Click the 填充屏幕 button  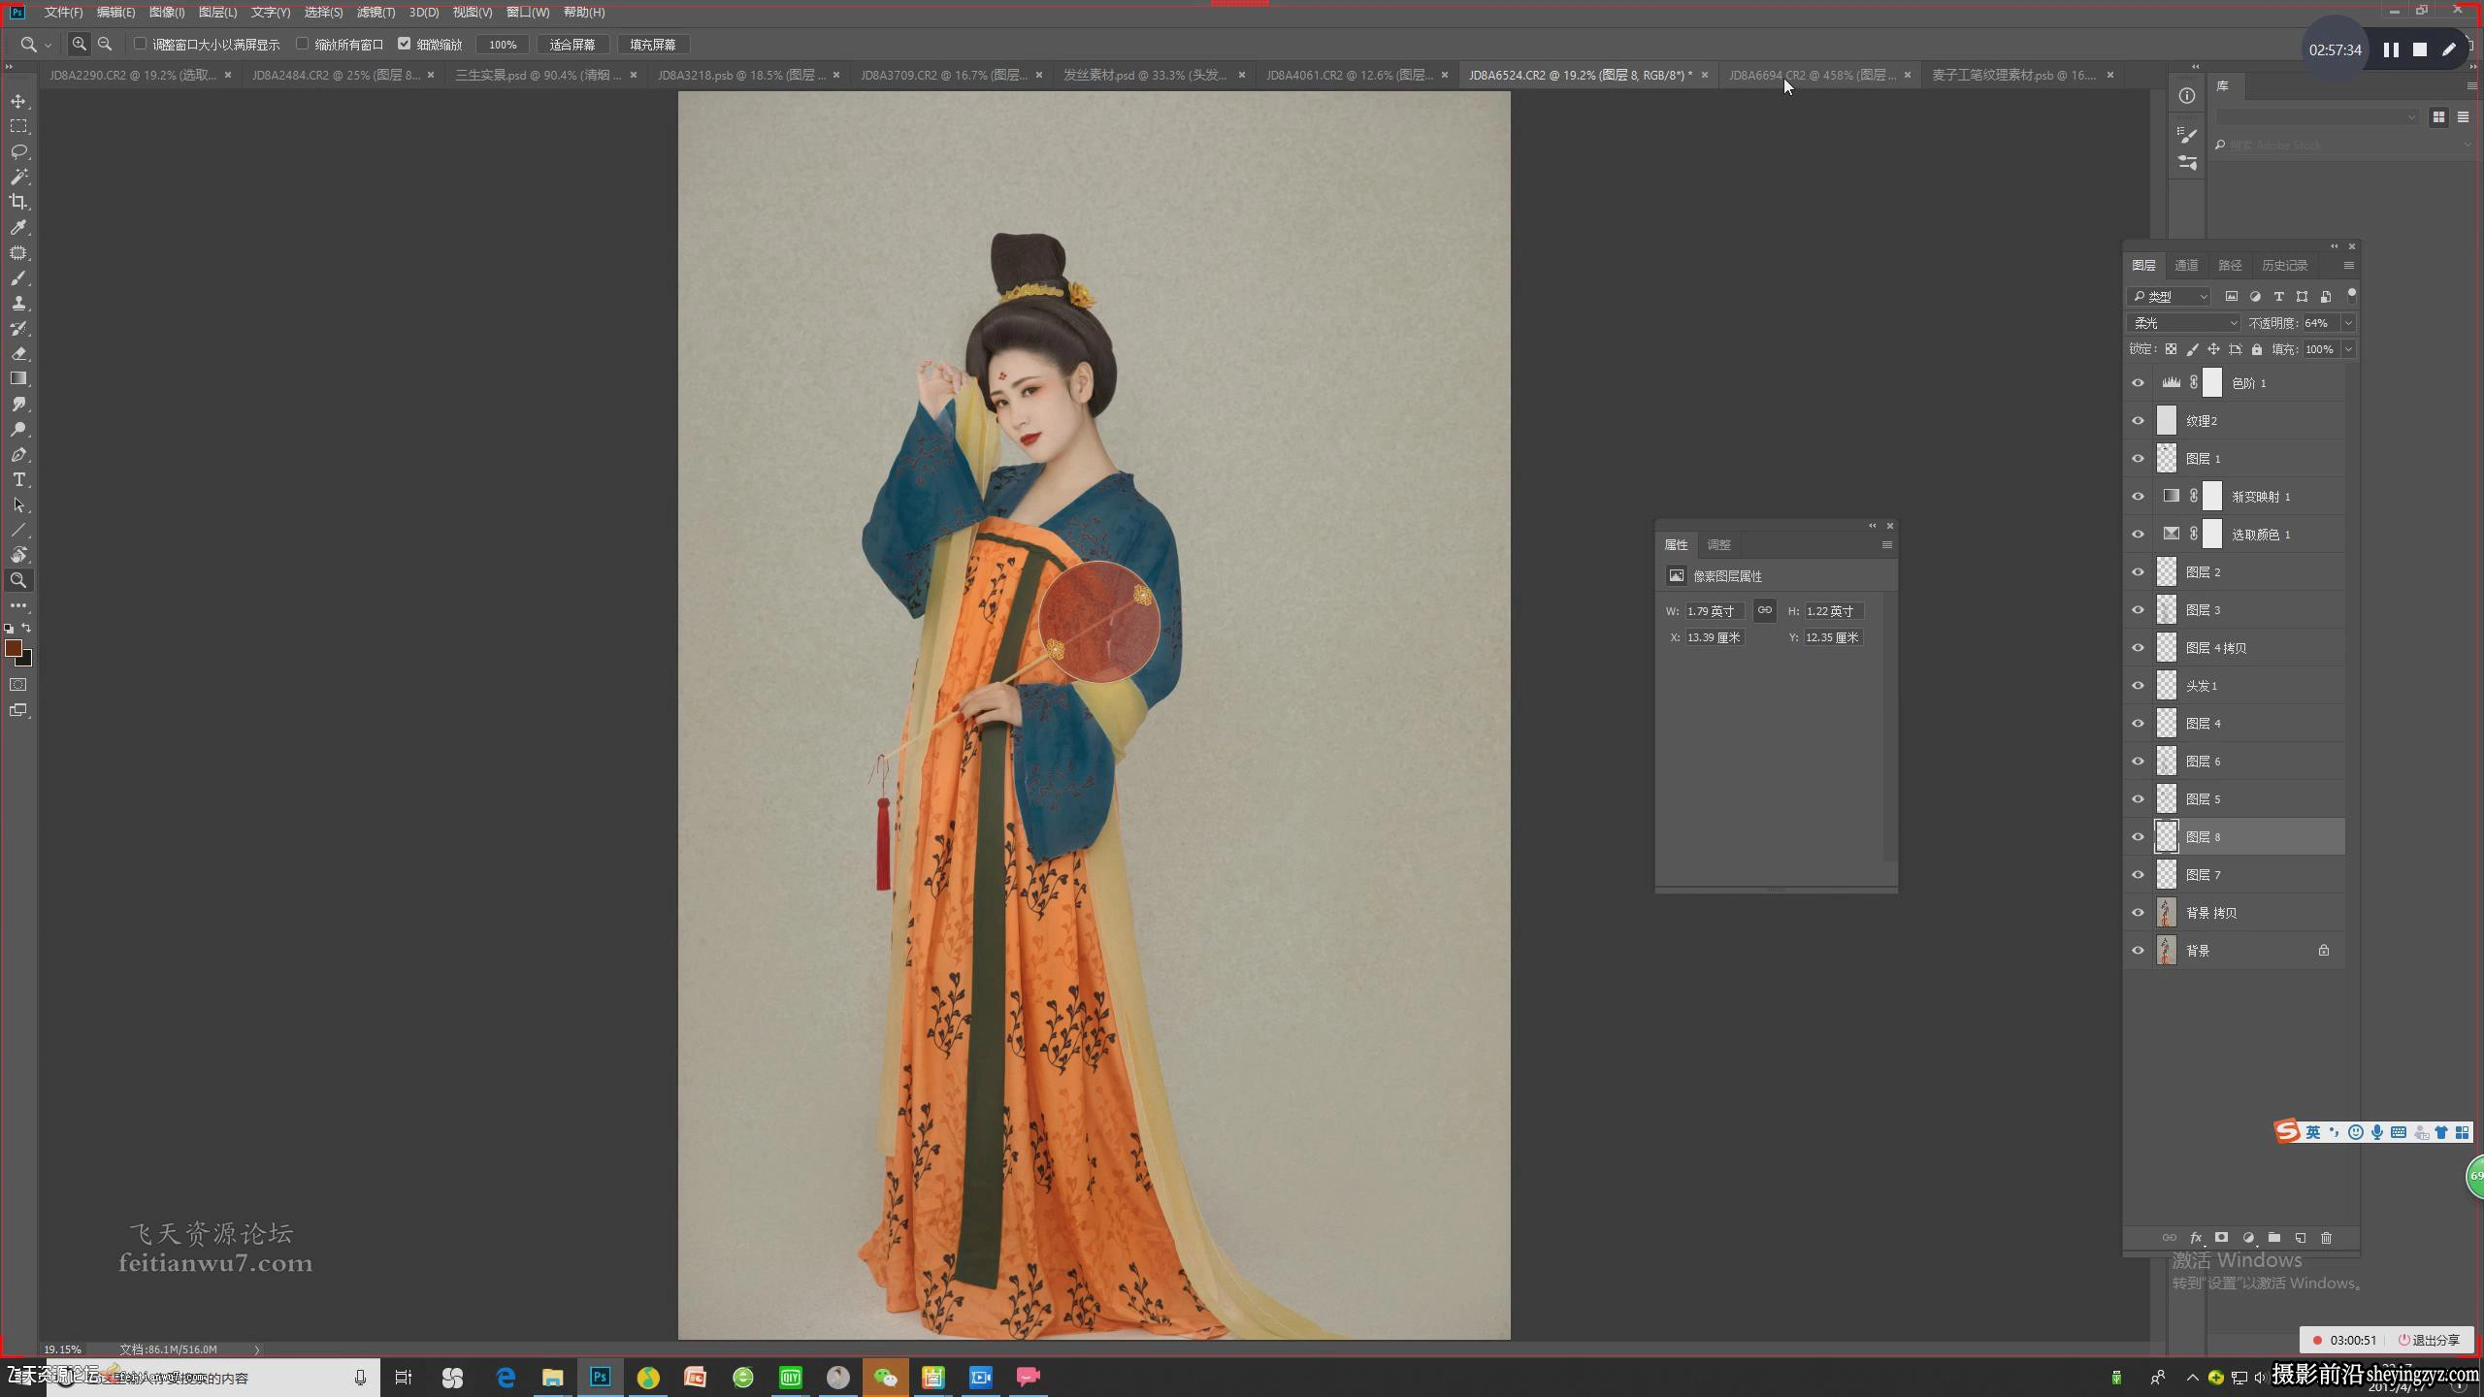pyautogui.click(x=653, y=45)
